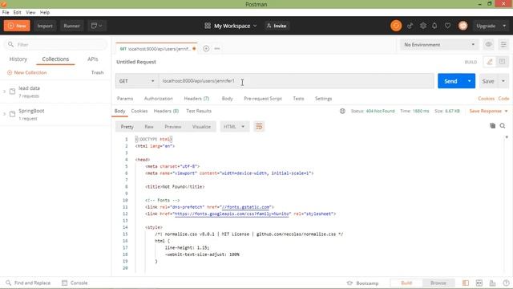This screenshot has height=289, width=513.
Task: Open the Pre-request Script tab
Action: click(x=263, y=99)
